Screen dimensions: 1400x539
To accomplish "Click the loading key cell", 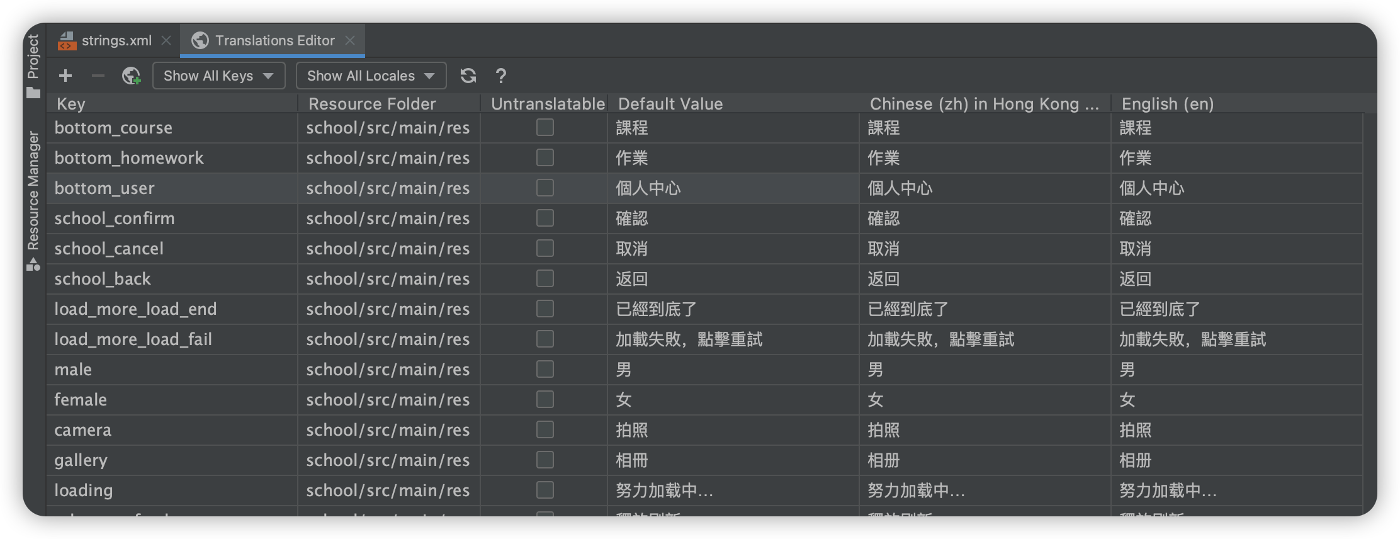I will [172, 491].
